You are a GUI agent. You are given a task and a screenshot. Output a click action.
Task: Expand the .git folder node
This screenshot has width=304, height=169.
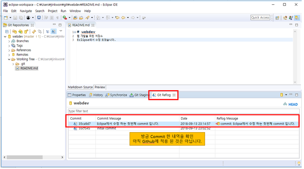pos(13,64)
